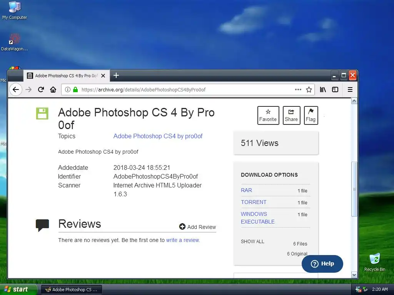The image size is (394, 295).
Task: Click the second system tray icon
Action: click(366, 289)
